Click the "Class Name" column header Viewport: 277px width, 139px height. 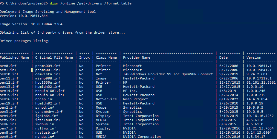coord(106,57)
